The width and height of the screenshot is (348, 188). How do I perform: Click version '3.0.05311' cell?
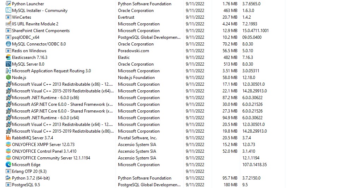coord(251,71)
